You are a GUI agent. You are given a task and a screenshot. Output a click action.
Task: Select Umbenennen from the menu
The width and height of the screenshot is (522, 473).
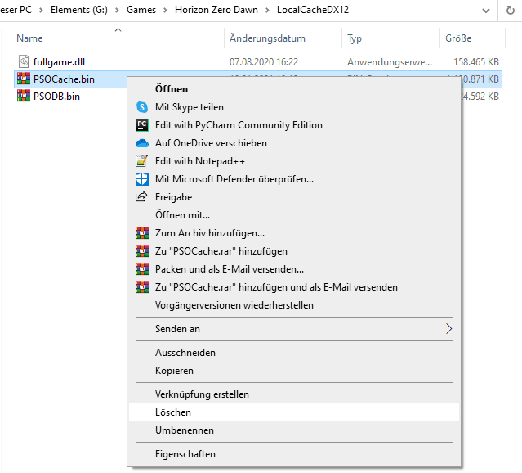[294, 430]
